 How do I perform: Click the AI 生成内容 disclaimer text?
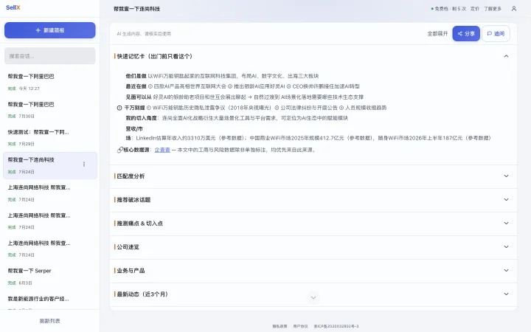[144, 34]
